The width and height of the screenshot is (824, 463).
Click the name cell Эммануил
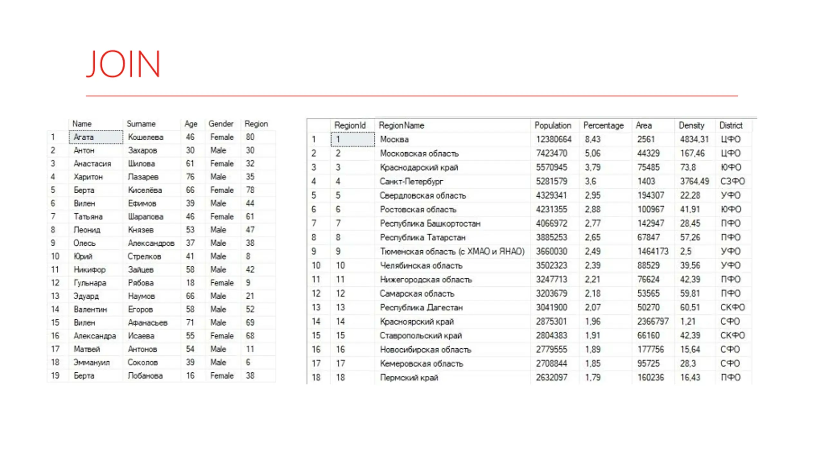[x=91, y=362]
